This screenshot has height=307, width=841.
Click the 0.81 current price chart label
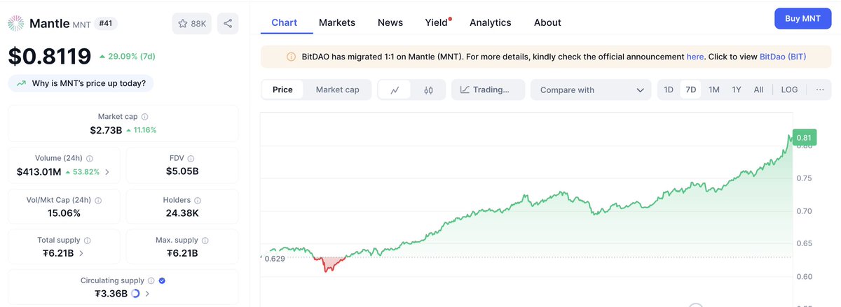pyautogui.click(x=803, y=138)
